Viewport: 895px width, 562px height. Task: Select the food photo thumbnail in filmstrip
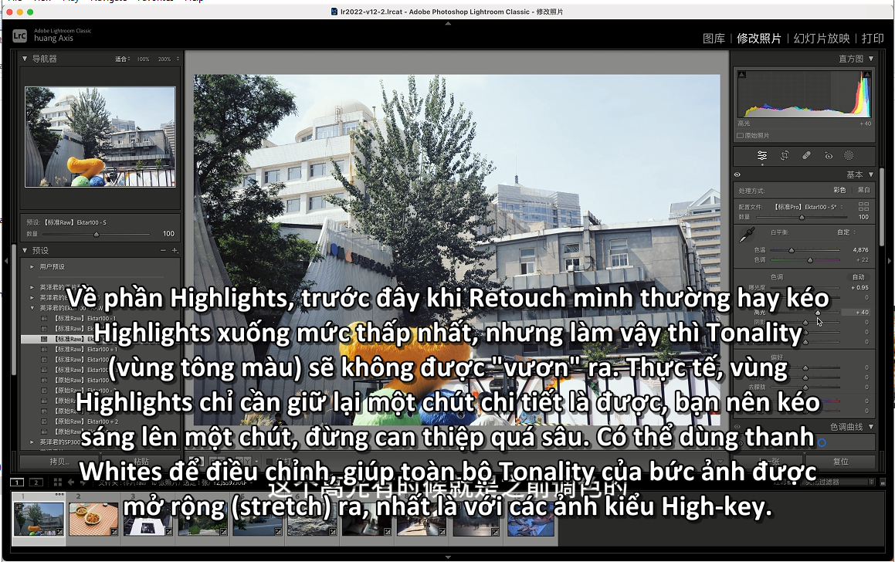tap(93, 520)
